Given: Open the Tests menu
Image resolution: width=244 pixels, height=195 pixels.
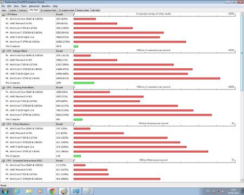Looking at the screenshot, I should [x=24, y=6].
